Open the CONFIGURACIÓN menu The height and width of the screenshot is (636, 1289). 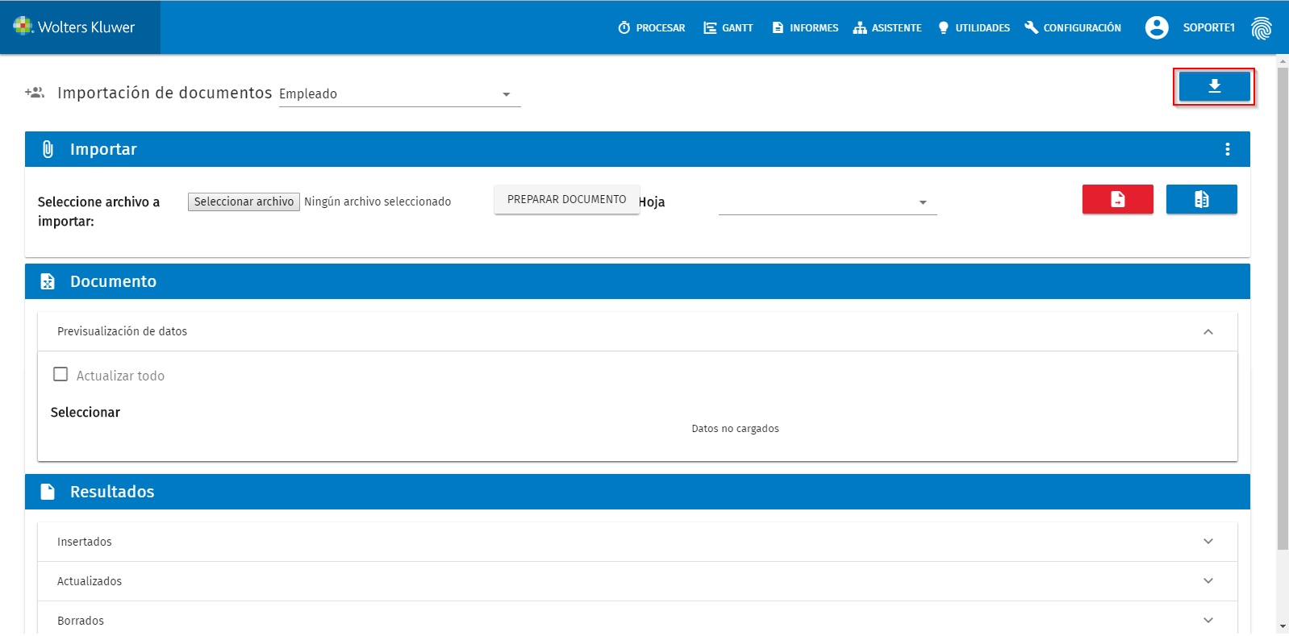(x=1073, y=28)
